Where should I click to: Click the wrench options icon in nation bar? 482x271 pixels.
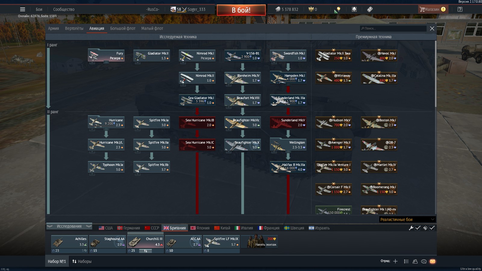point(411,228)
